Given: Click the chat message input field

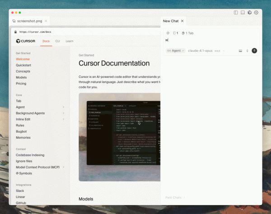Looking at the screenshot, I should [208, 40].
